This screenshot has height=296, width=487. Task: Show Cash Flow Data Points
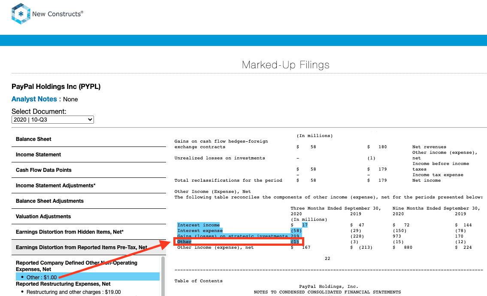[x=89, y=170]
